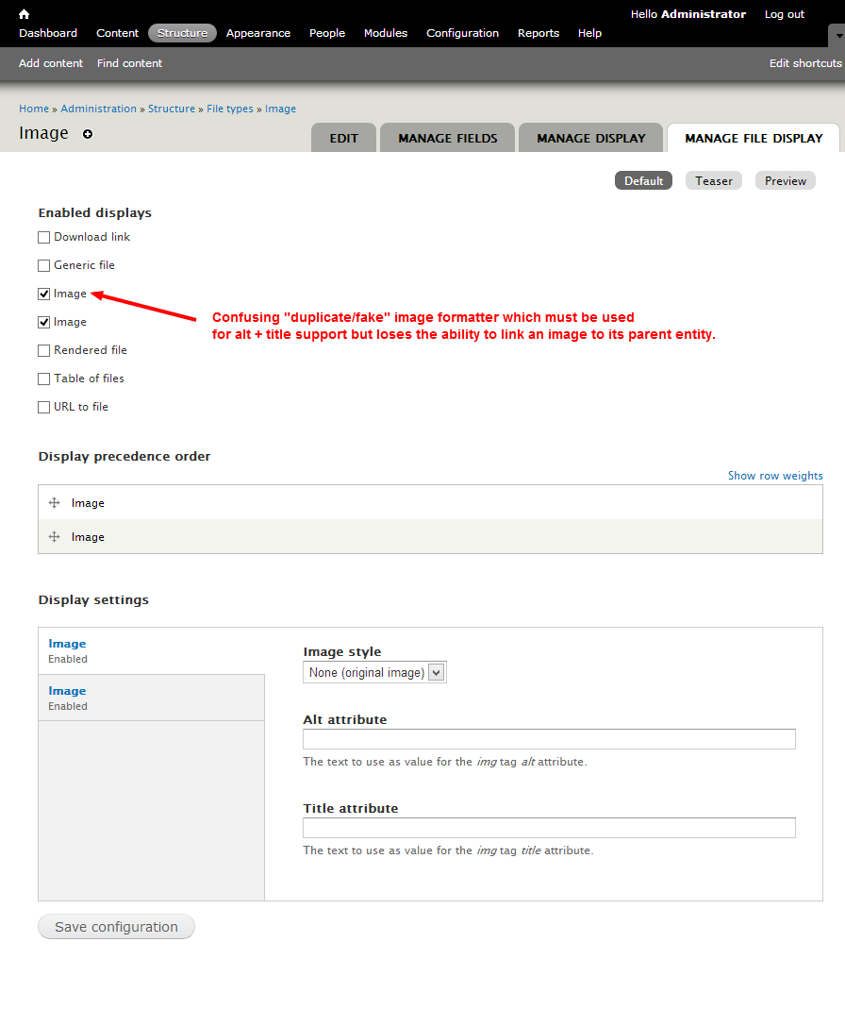Open the Modules menu
The image size is (845, 1010).
[x=386, y=33]
